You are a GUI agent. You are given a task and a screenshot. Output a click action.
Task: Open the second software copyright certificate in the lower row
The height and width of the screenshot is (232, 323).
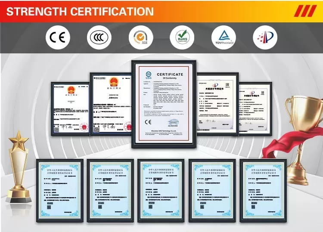(110, 191)
